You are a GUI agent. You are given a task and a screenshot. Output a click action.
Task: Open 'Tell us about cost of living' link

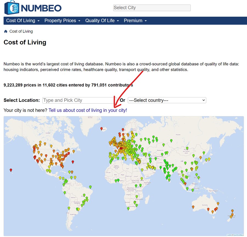88,110
